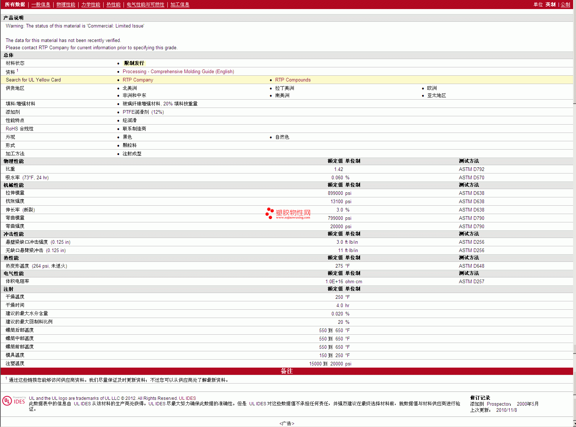This screenshot has height=427, width=576.
Task: Click the 无缺口悬臂梁冲击 value 11
Action: [x=341, y=251]
